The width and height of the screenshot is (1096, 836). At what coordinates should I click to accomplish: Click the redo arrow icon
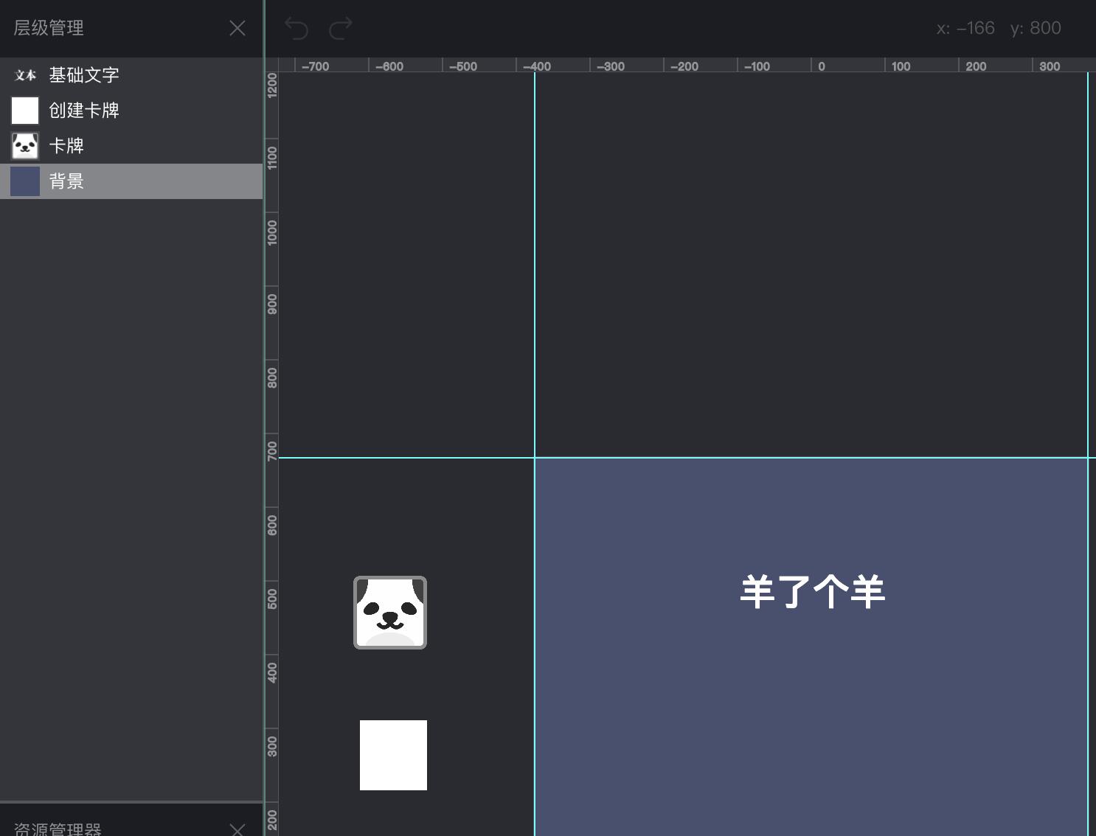coord(341,29)
